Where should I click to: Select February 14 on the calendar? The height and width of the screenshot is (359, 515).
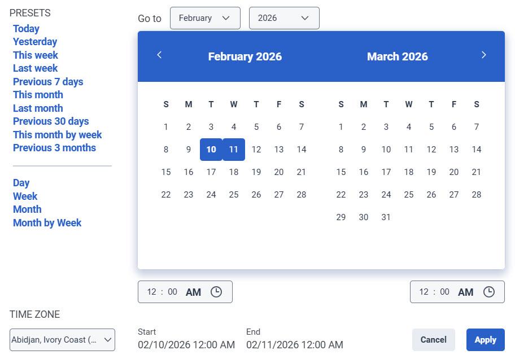pyautogui.click(x=302, y=149)
